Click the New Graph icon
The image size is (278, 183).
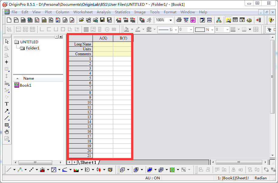click(37, 20)
